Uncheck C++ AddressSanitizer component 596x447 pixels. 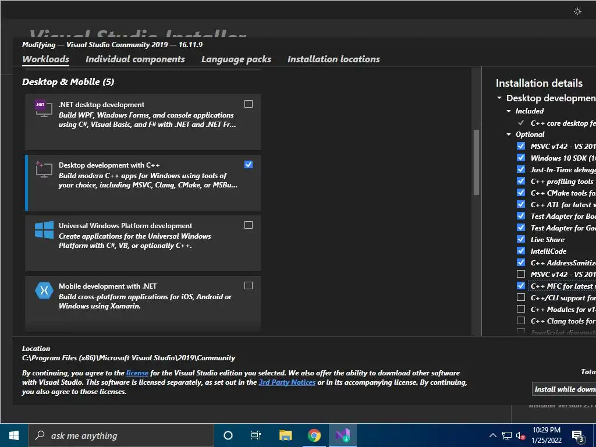[x=521, y=262]
